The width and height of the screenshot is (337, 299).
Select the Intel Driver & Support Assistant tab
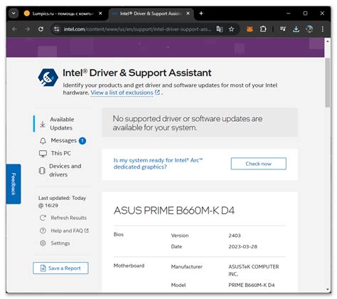click(x=151, y=14)
